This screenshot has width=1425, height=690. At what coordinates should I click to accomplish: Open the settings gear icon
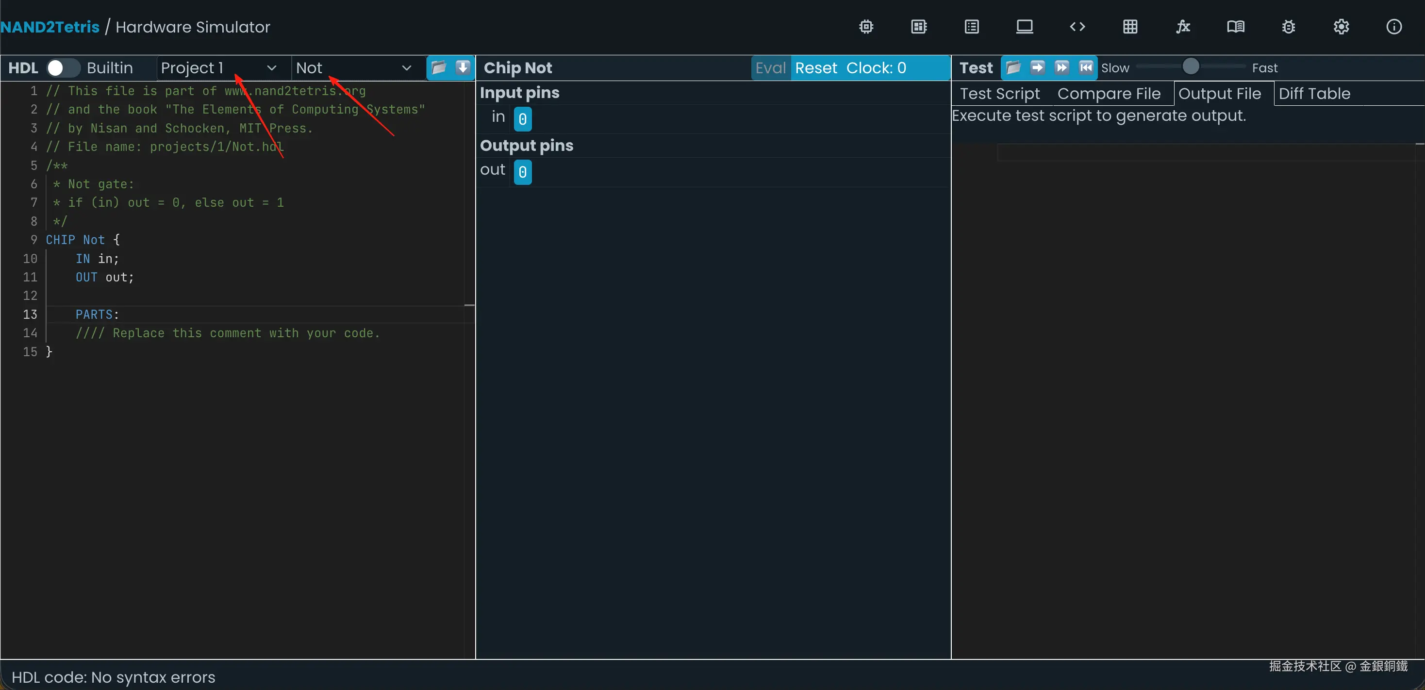coord(1341,27)
